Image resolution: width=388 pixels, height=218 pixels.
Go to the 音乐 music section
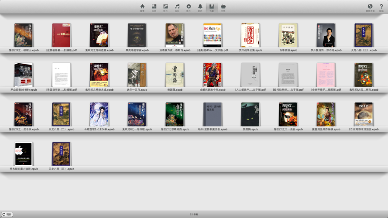[x=177, y=8]
